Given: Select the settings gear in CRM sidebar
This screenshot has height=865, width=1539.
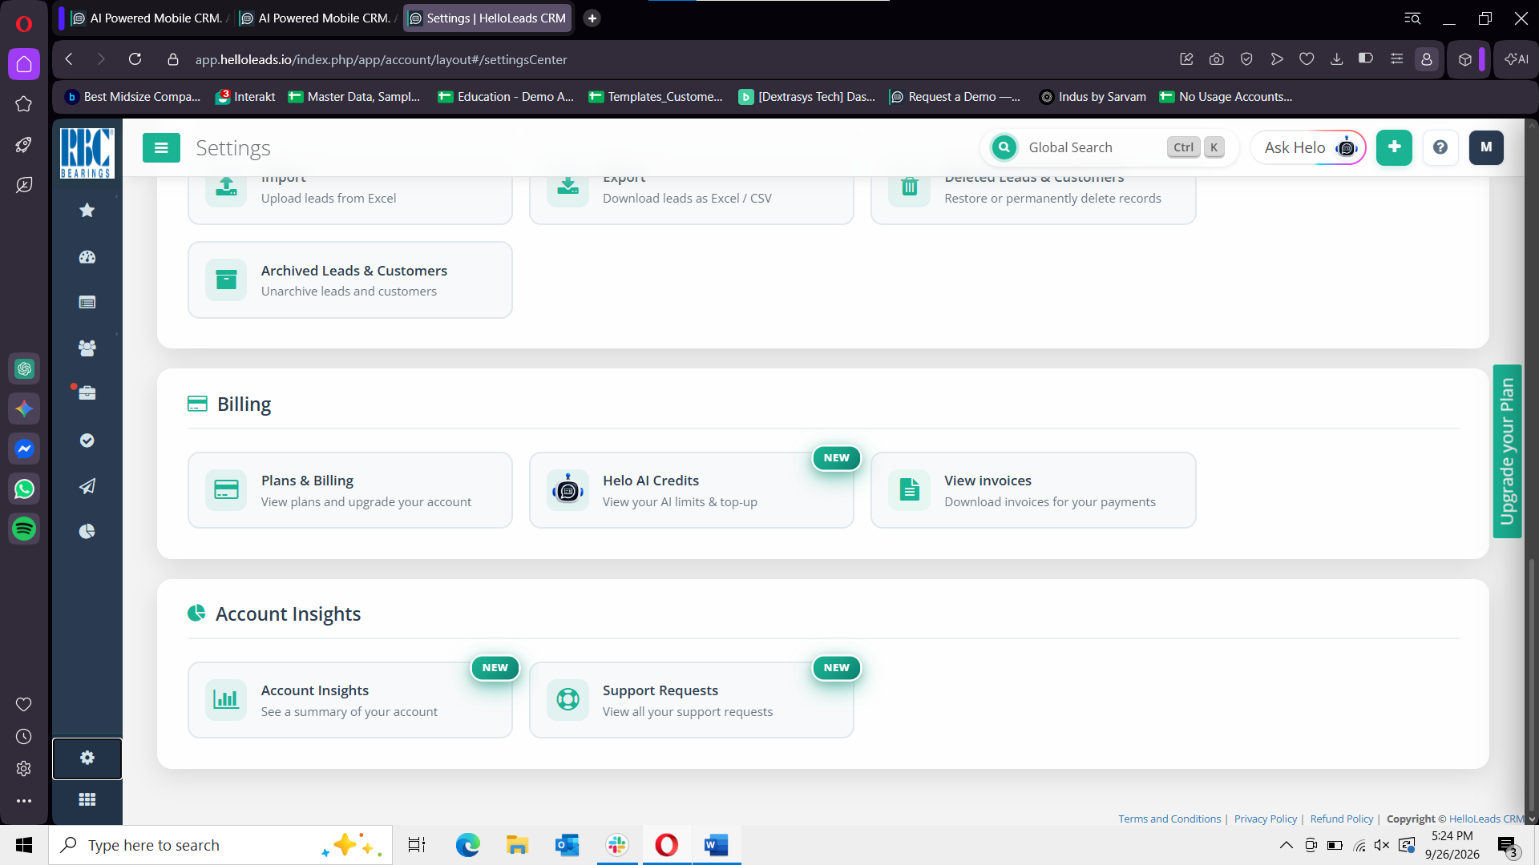Looking at the screenshot, I should [x=87, y=758].
